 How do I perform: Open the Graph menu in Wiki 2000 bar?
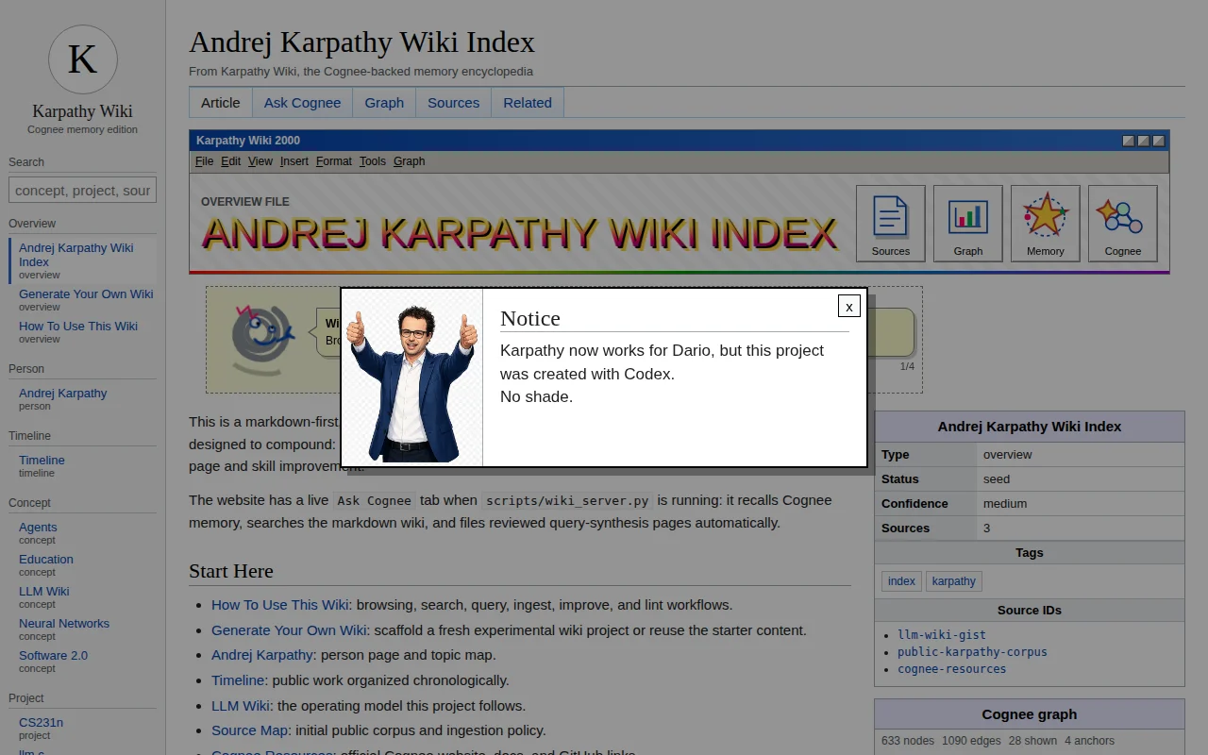coord(410,161)
